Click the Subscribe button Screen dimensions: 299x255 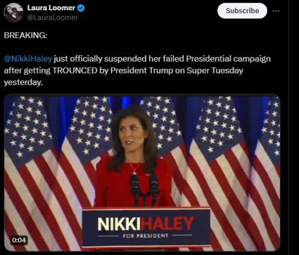(x=242, y=11)
